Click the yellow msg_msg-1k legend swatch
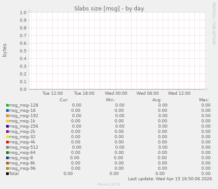 click(7, 121)
